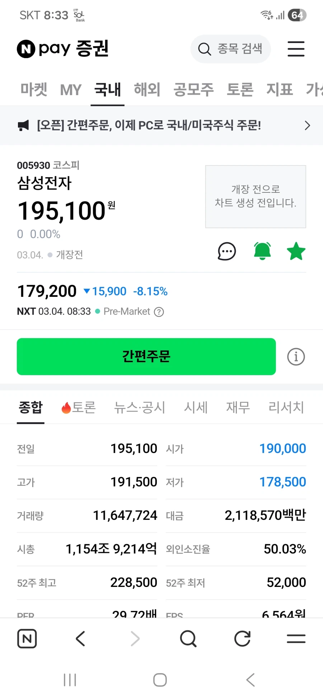Viewport: 323px width, 700px height.
Task: Open the top-right hamburger menu
Action: (x=296, y=49)
